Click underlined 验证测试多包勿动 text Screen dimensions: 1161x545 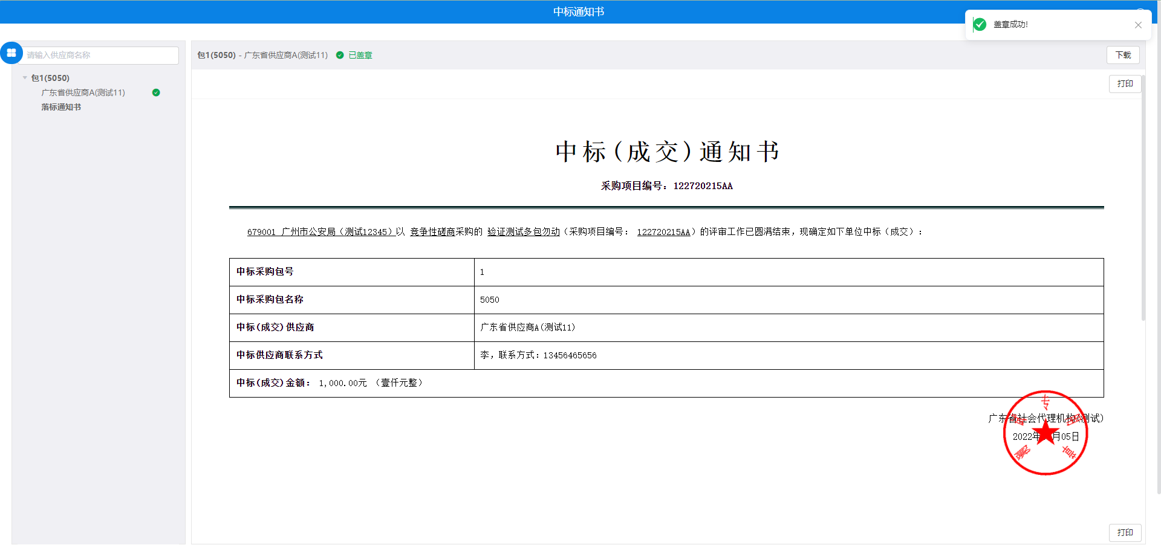tap(524, 232)
